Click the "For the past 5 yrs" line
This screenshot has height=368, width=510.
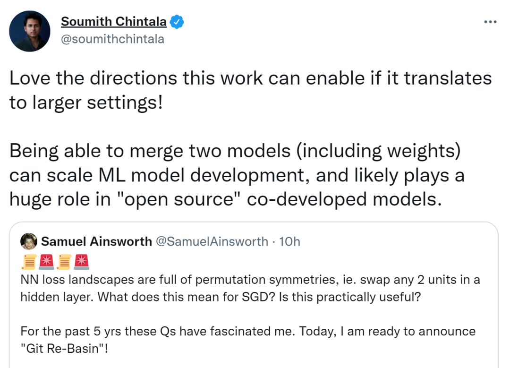coord(142,331)
